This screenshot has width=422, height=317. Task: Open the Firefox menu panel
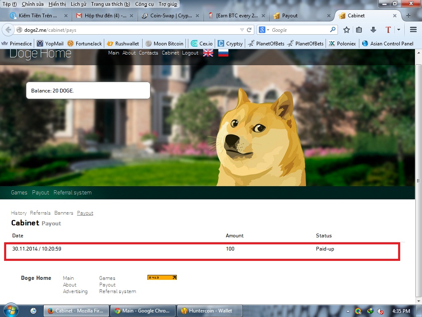413,30
